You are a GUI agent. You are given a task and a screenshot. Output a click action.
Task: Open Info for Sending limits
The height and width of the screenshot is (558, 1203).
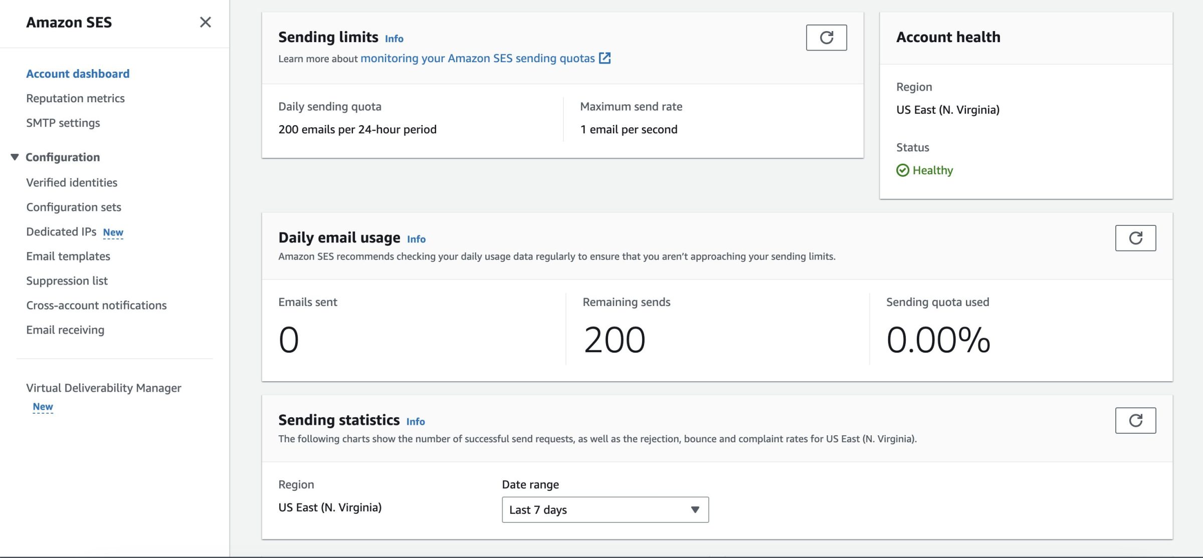(x=394, y=39)
